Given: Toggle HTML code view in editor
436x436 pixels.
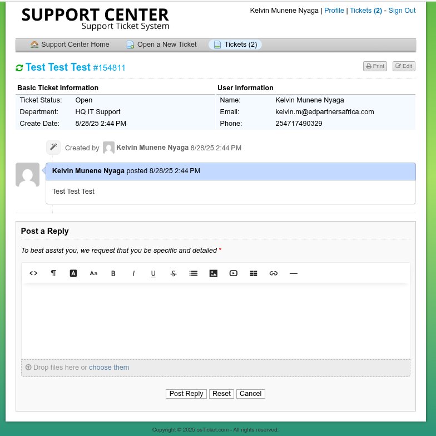Looking at the screenshot, I should pos(33,273).
